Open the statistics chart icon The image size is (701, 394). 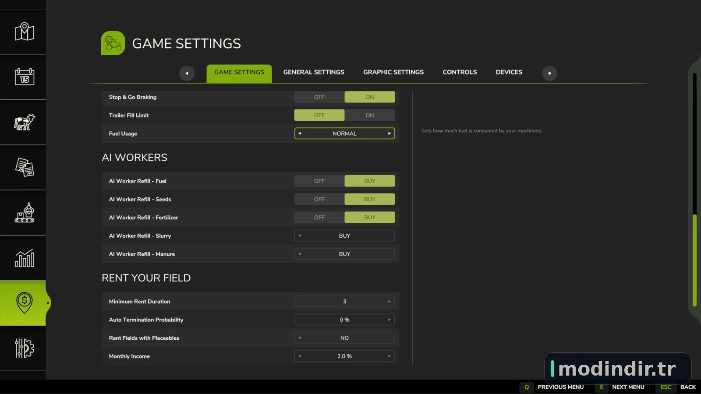24,258
